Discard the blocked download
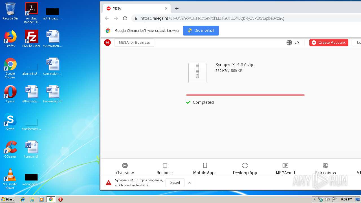Screen dimensions: 361x203 click(175, 183)
